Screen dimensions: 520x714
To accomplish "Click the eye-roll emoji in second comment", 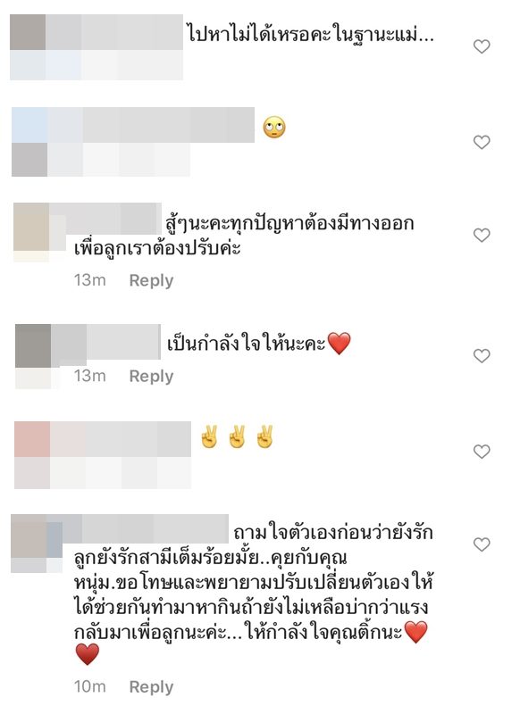I will (274, 127).
